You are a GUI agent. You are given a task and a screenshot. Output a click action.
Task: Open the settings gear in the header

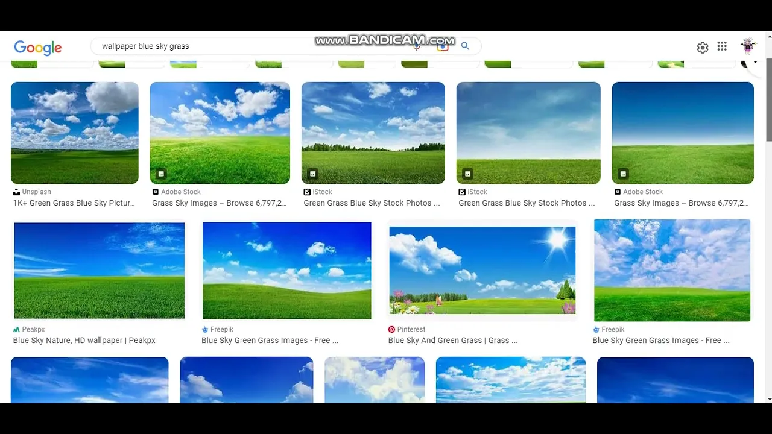tap(703, 48)
